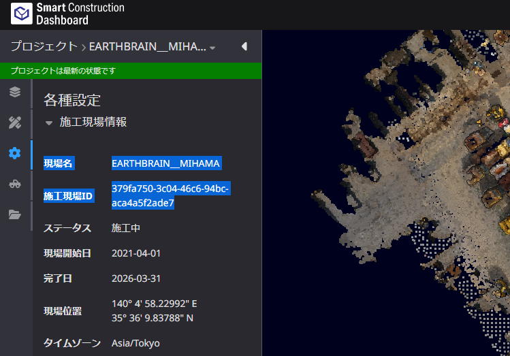
Task: Click the 現場開始日 label
Action: pyautogui.click(x=67, y=253)
